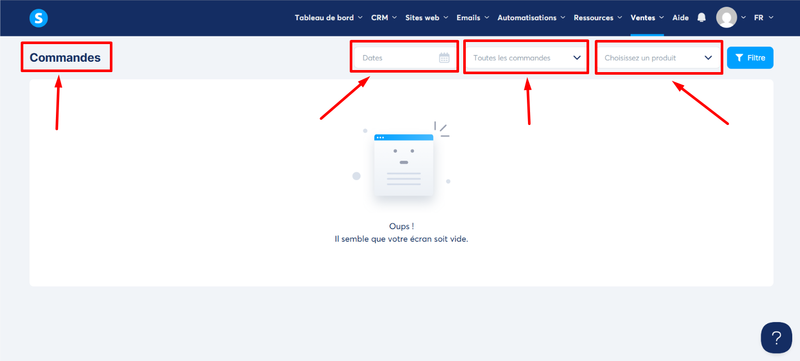Open the user avatar profile menu
This screenshot has width=800, height=361.
click(x=726, y=18)
